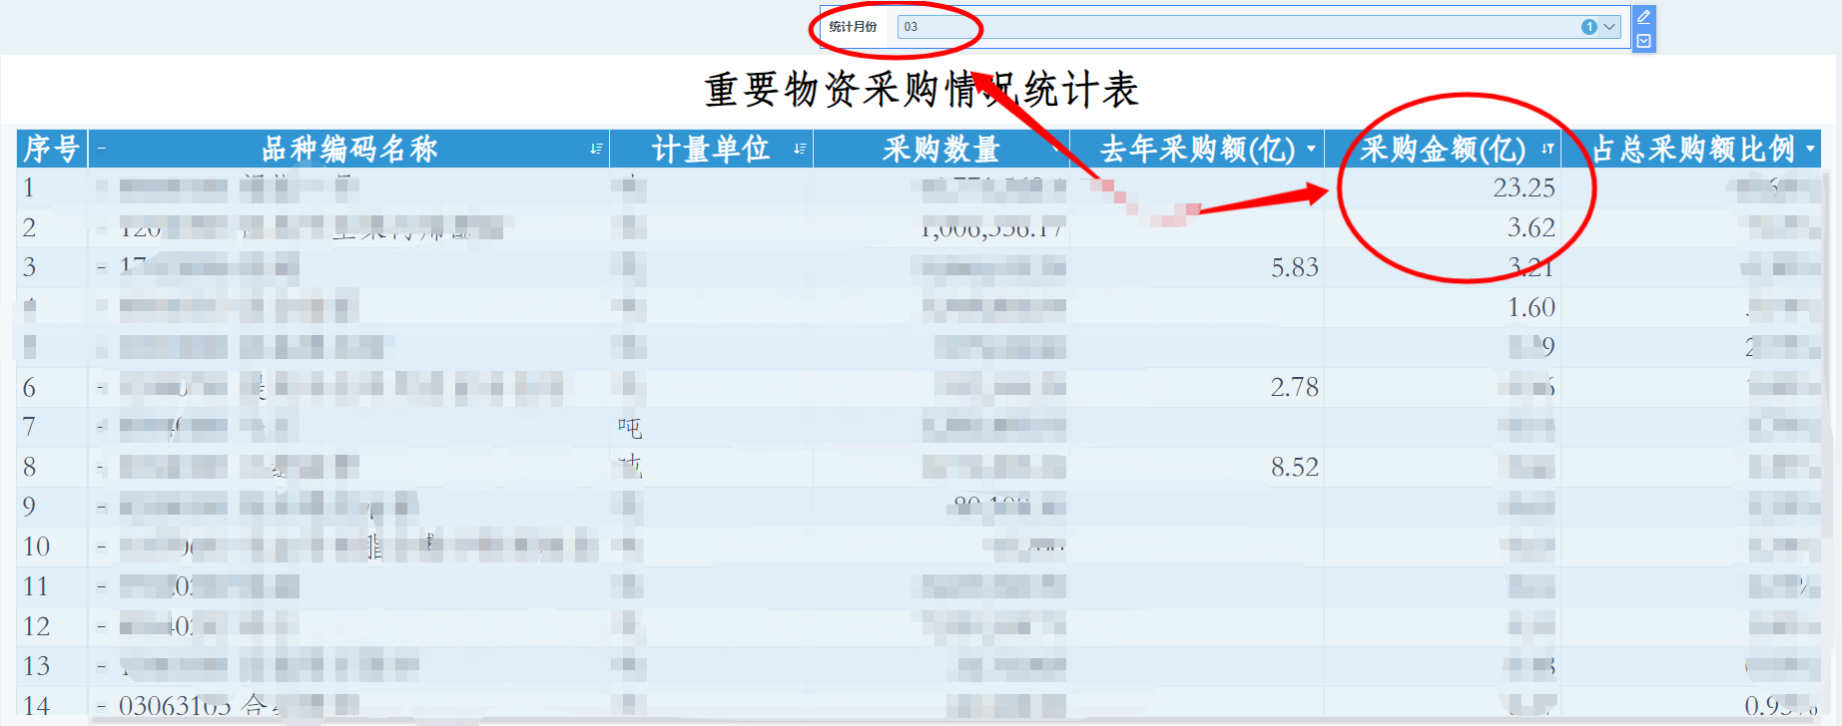Click the pencil edit icon beside the filter bar

point(1643,17)
